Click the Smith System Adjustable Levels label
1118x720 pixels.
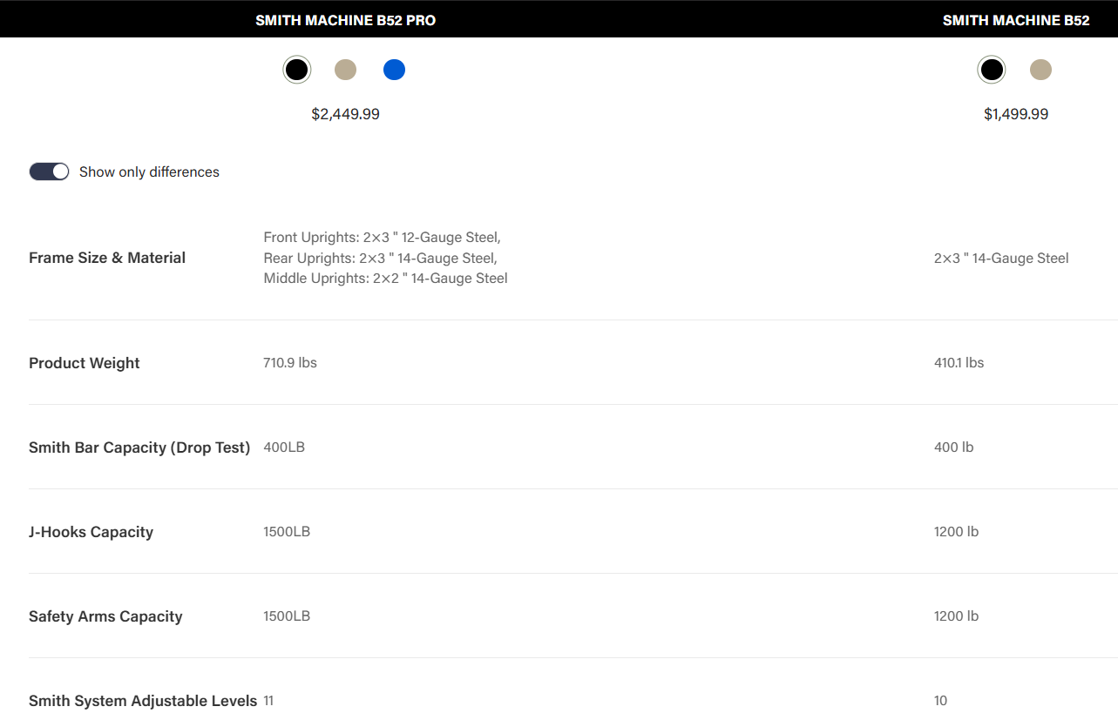pyautogui.click(x=143, y=701)
